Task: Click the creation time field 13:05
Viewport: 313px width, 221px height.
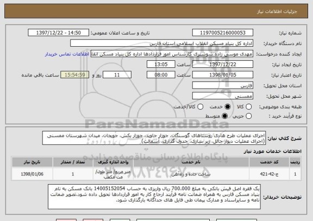Action: tap(161, 64)
